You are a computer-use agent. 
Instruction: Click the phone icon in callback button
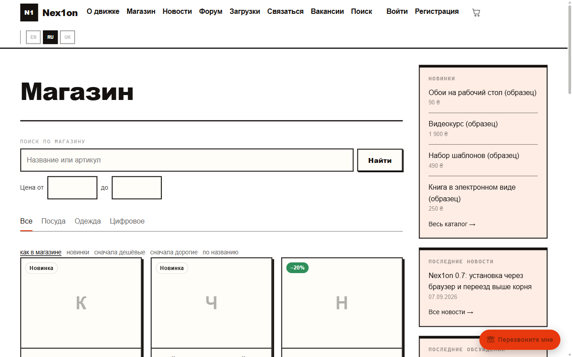click(x=491, y=340)
